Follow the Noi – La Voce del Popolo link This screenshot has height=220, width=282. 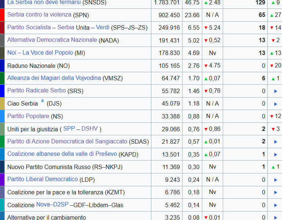pyautogui.click(x=40, y=53)
